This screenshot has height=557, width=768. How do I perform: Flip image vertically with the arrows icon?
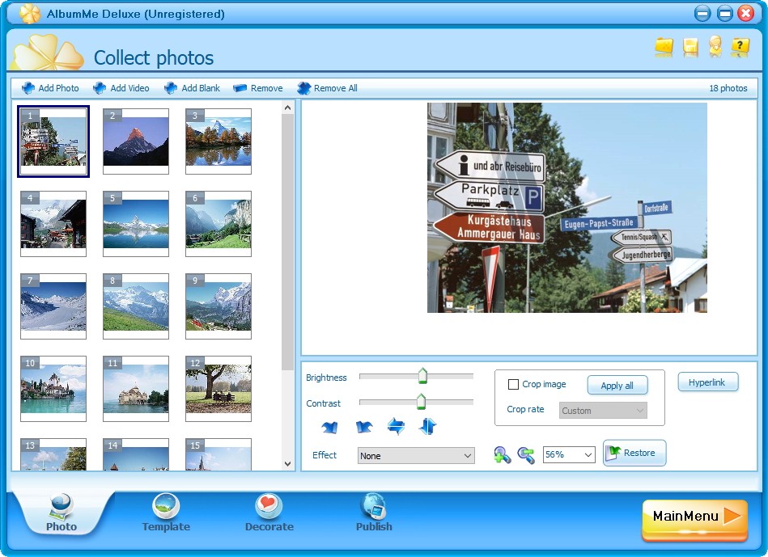[x=427, y=426]
